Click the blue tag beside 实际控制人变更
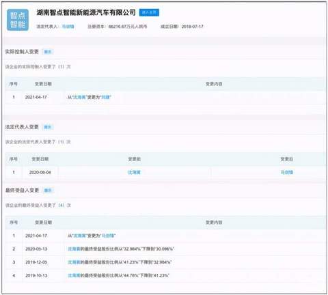 point(48,52)
